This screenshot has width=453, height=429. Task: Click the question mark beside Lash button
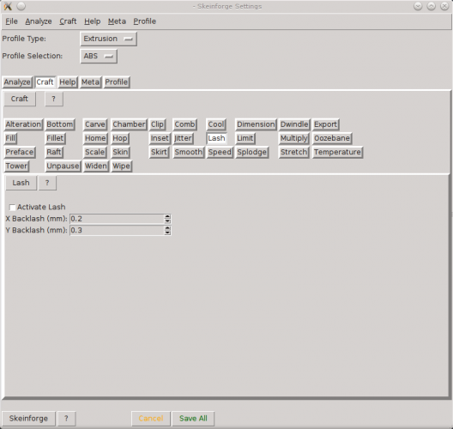[47, 183]
